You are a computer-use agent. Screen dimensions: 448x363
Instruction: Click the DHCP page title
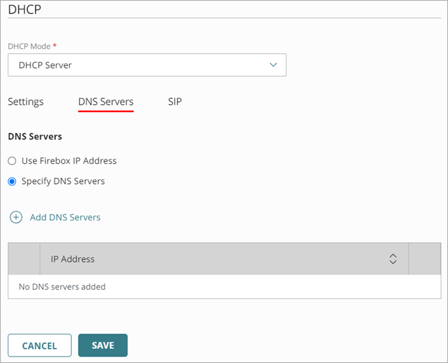click(25, 10)
